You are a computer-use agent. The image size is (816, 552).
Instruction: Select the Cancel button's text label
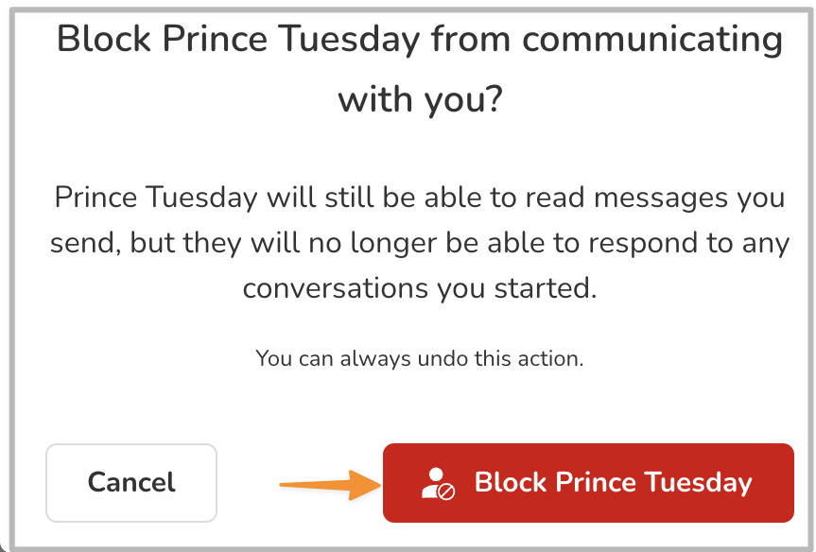[130, 482]
